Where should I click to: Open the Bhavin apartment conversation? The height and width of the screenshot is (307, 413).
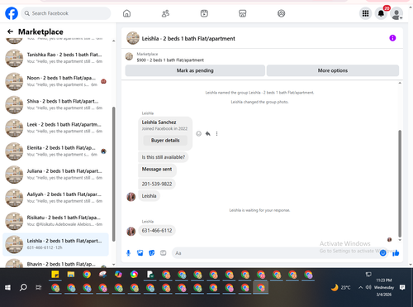point(55,262)
